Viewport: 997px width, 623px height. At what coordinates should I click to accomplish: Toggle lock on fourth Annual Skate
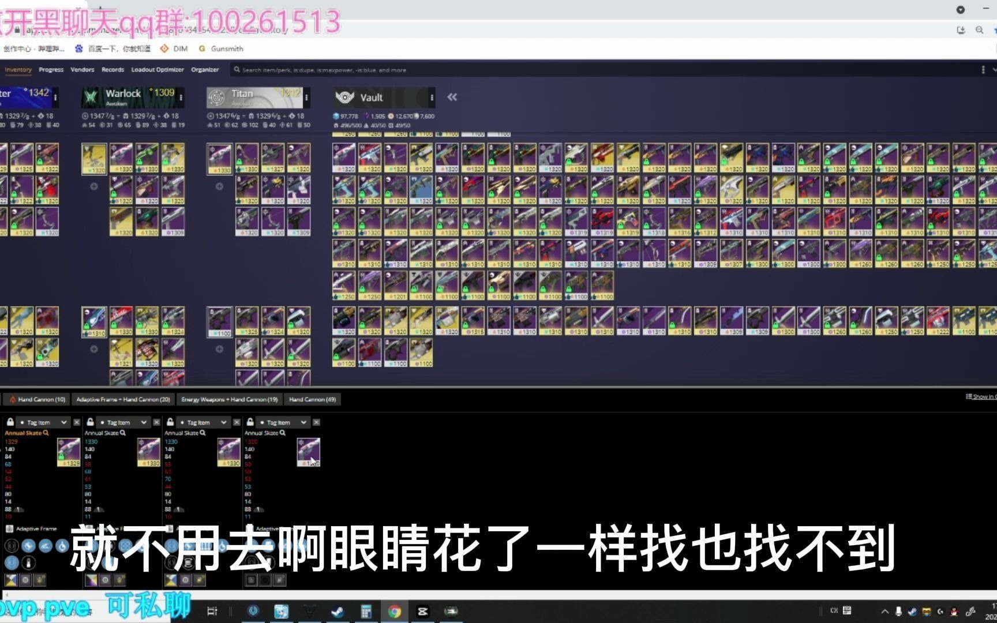pyautogui.click(x=250, y=422)
